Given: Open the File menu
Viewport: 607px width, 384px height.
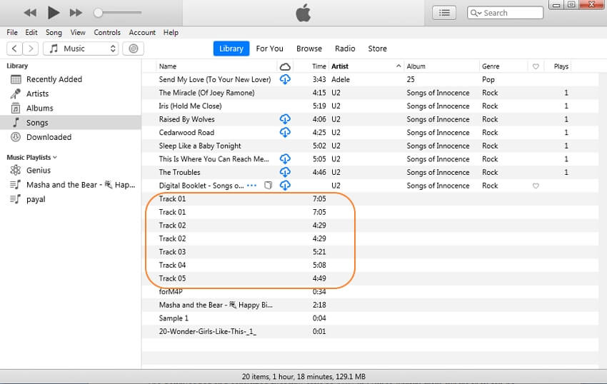Looking at the screenshot, I should pyautogui.click(x=12, y=33).
